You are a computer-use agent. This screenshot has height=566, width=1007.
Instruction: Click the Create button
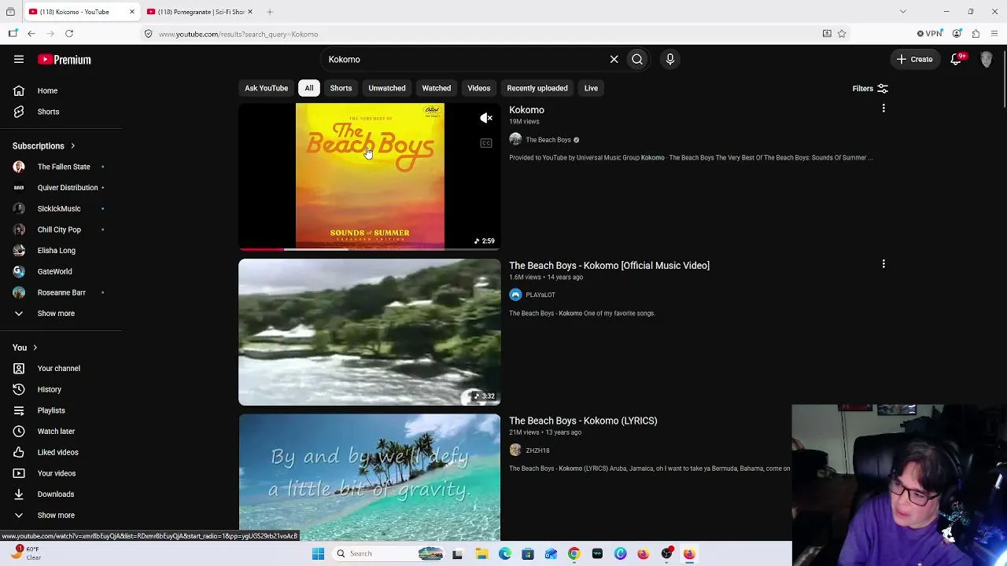914,60
